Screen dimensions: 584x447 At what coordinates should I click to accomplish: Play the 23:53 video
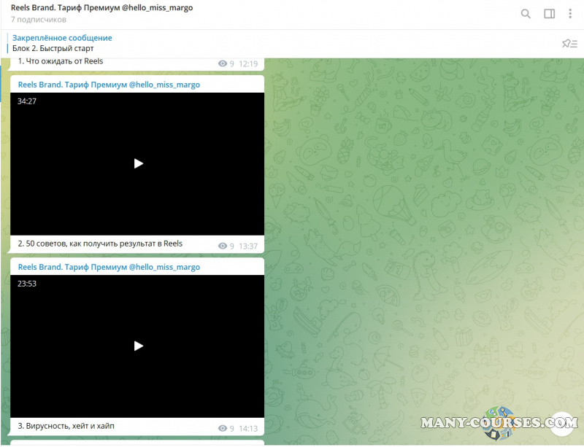click(x=138, y=346)
